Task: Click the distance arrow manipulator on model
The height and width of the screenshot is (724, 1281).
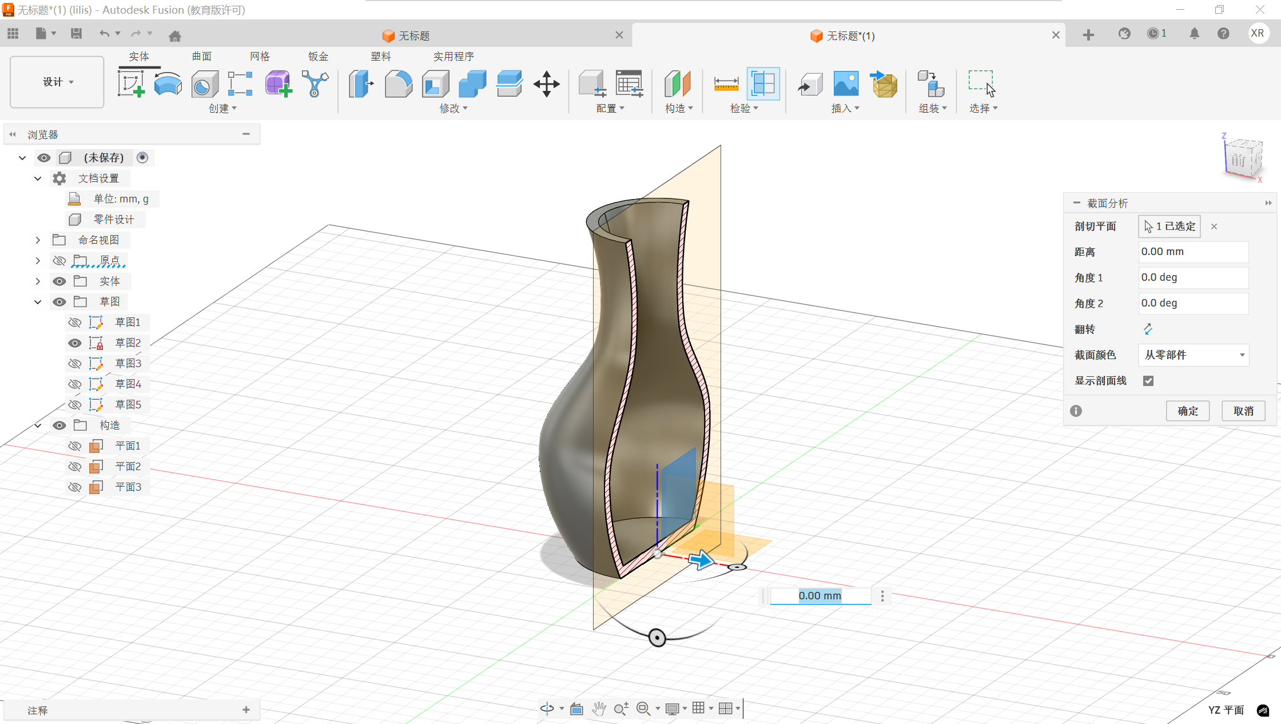Action: click(701, 560)
